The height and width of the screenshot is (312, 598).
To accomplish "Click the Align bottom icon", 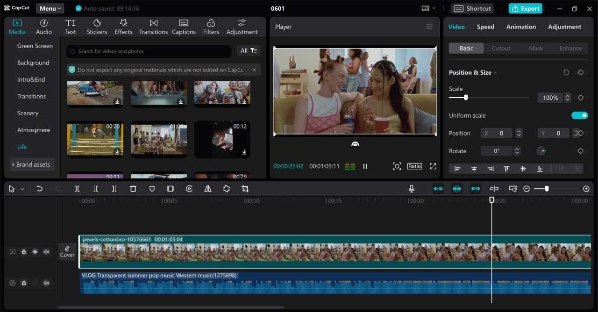I will (540, 169).
